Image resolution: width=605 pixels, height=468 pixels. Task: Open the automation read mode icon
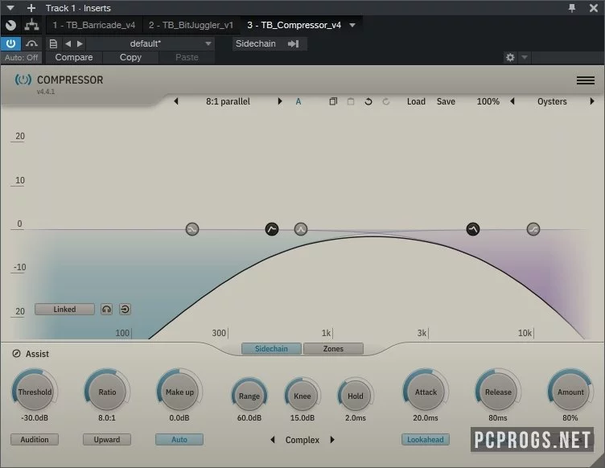[x=31, y=43]
